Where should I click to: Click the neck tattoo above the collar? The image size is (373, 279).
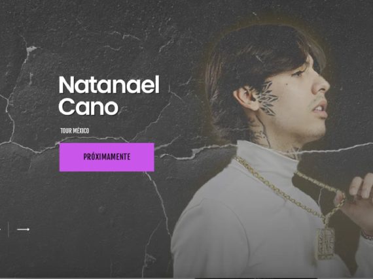260,136
